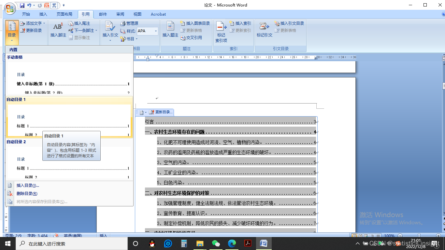Click 管理源 in the ribbon
This screenshot has height=250, width=445.
pos(129,23)
